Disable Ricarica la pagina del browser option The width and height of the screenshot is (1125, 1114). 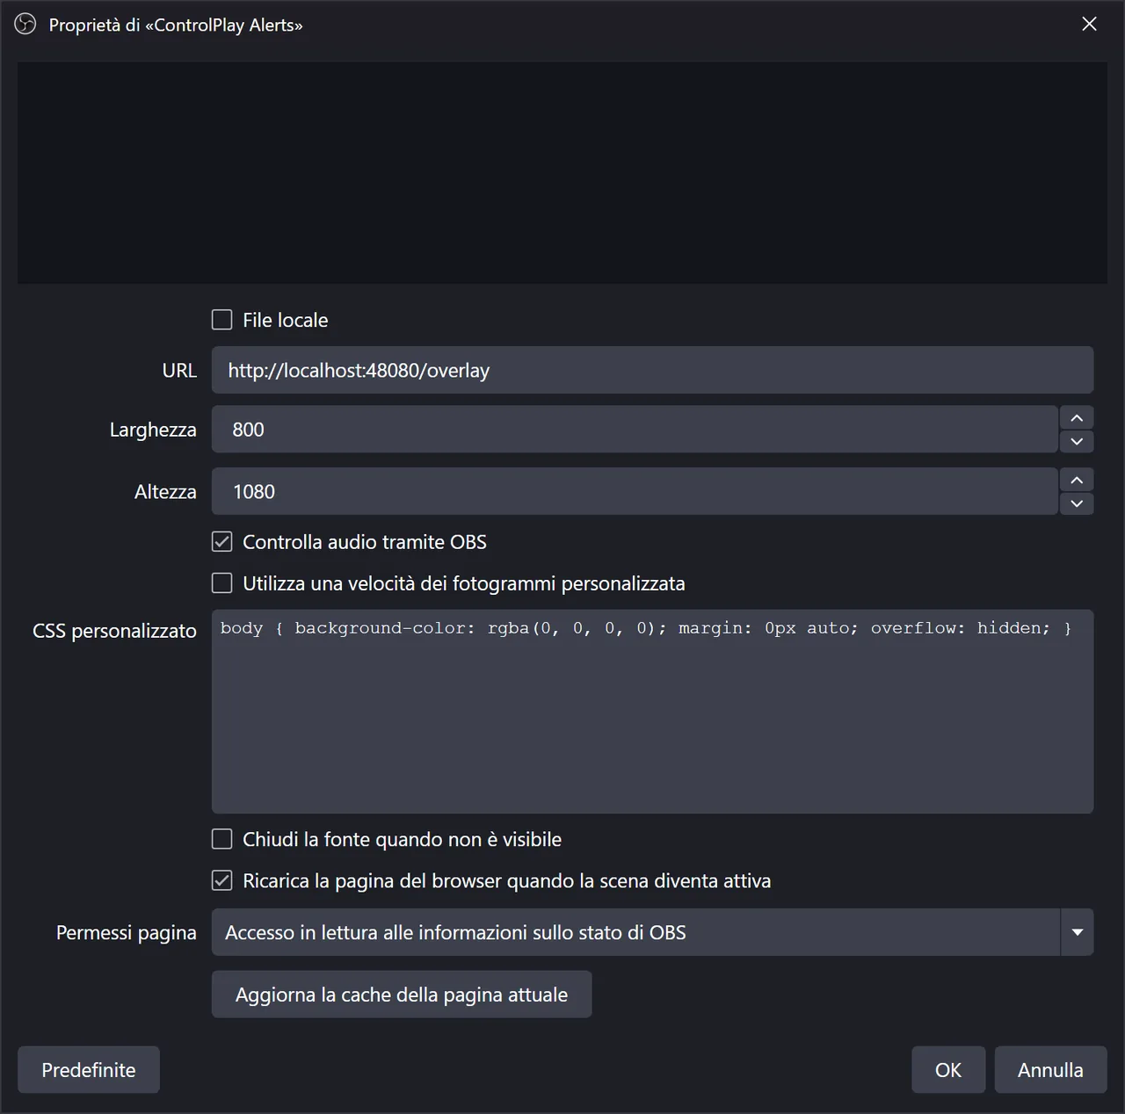point(222,880)
